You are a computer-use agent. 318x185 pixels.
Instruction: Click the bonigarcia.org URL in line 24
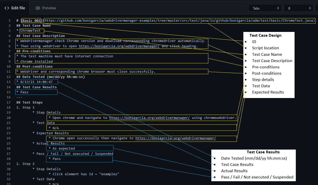click(176, 138)
